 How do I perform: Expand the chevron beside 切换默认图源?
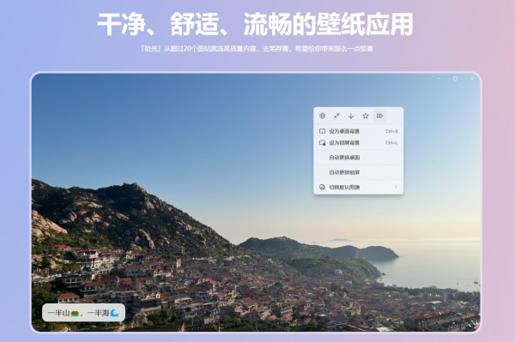(x=396, y=187)
